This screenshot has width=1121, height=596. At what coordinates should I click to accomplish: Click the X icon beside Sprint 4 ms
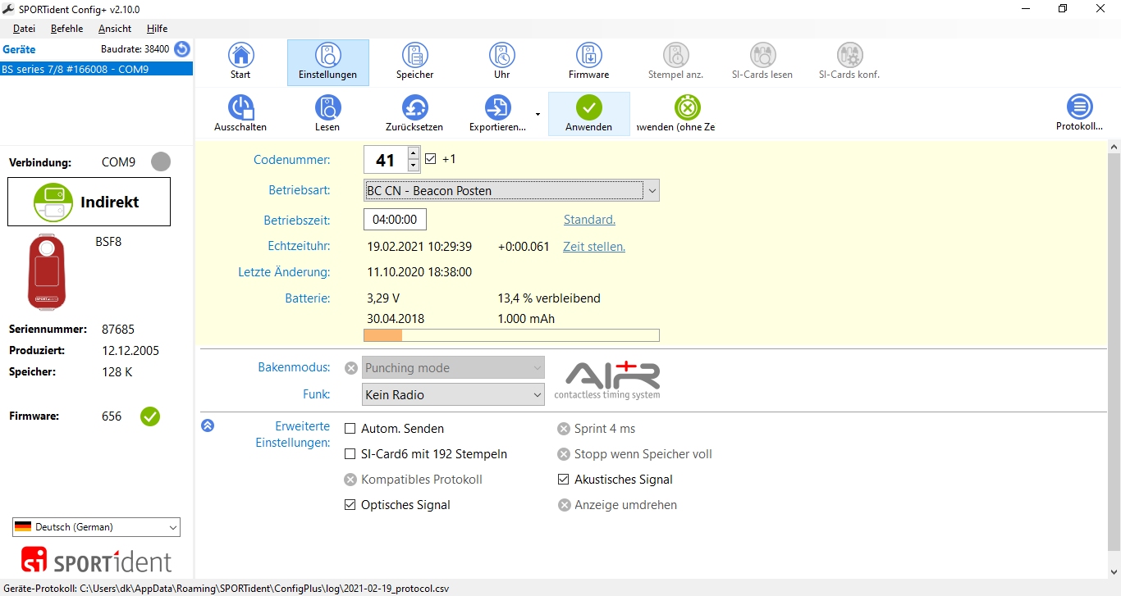coord(564,429)
